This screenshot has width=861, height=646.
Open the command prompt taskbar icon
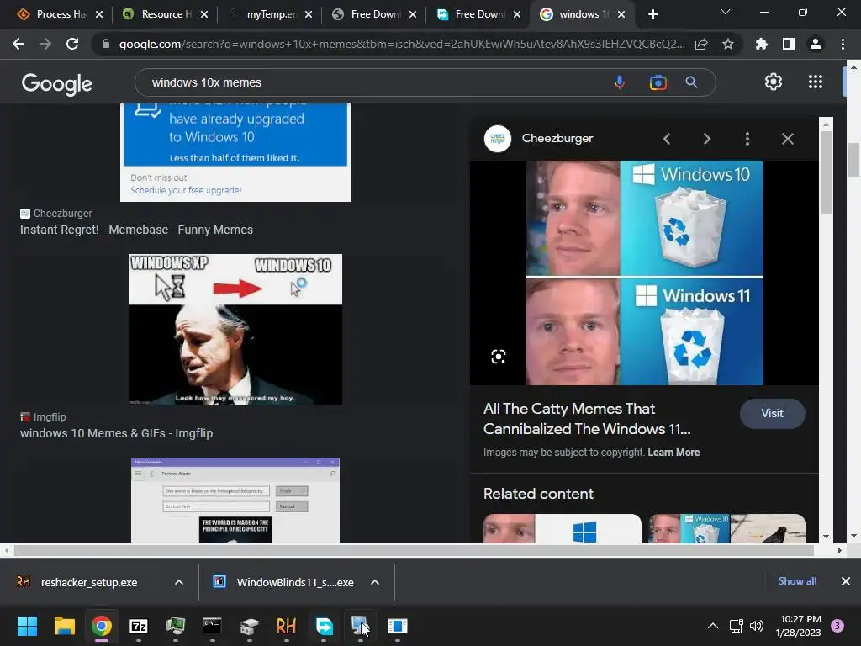point(212,626)
